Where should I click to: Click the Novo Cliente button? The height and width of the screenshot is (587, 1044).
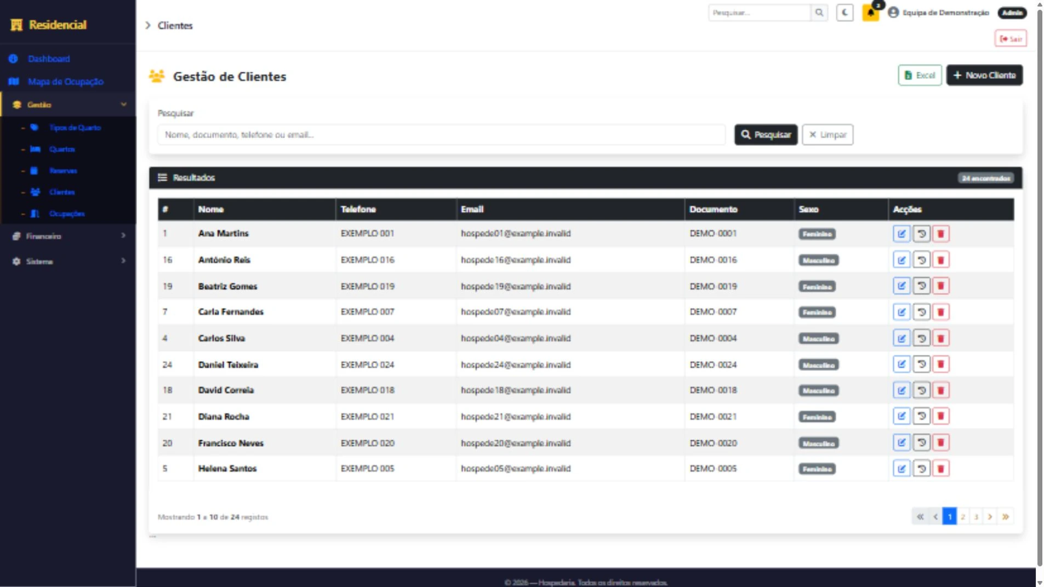click(984, 76)
